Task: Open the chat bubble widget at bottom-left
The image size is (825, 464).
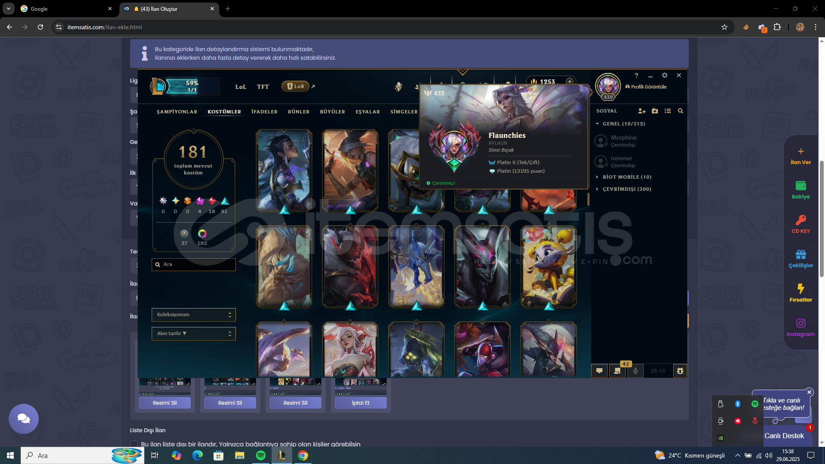Action: tap(24, 419)
